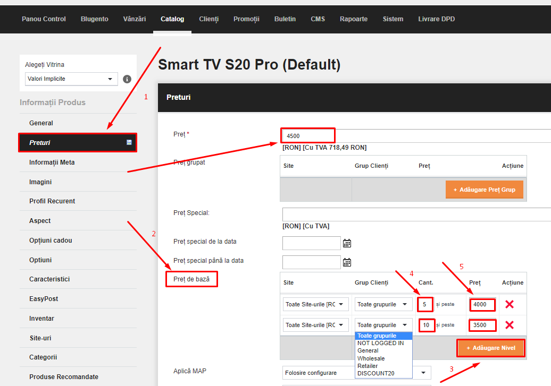
Task: Open the Promoții top menu
Action: pyautogui.click(x=246, y=19)
